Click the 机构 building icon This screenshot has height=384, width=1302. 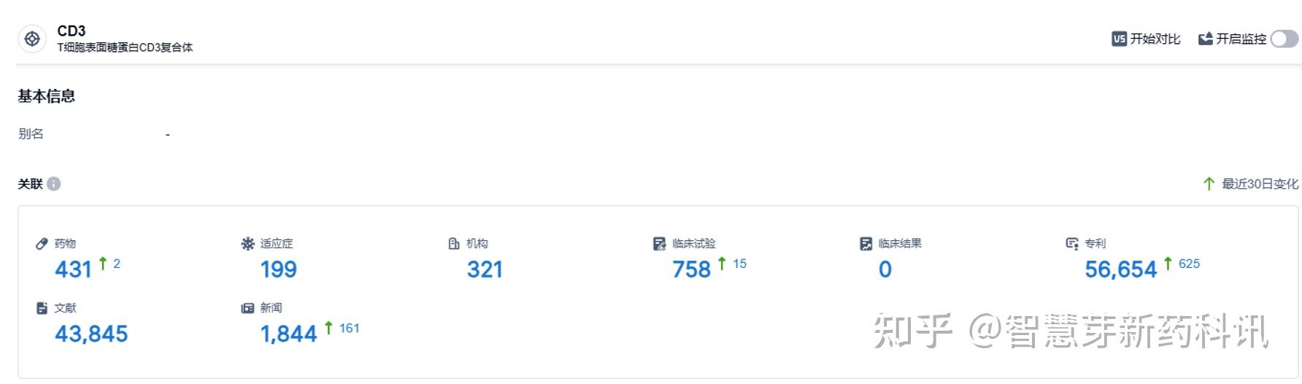[454, 244]
